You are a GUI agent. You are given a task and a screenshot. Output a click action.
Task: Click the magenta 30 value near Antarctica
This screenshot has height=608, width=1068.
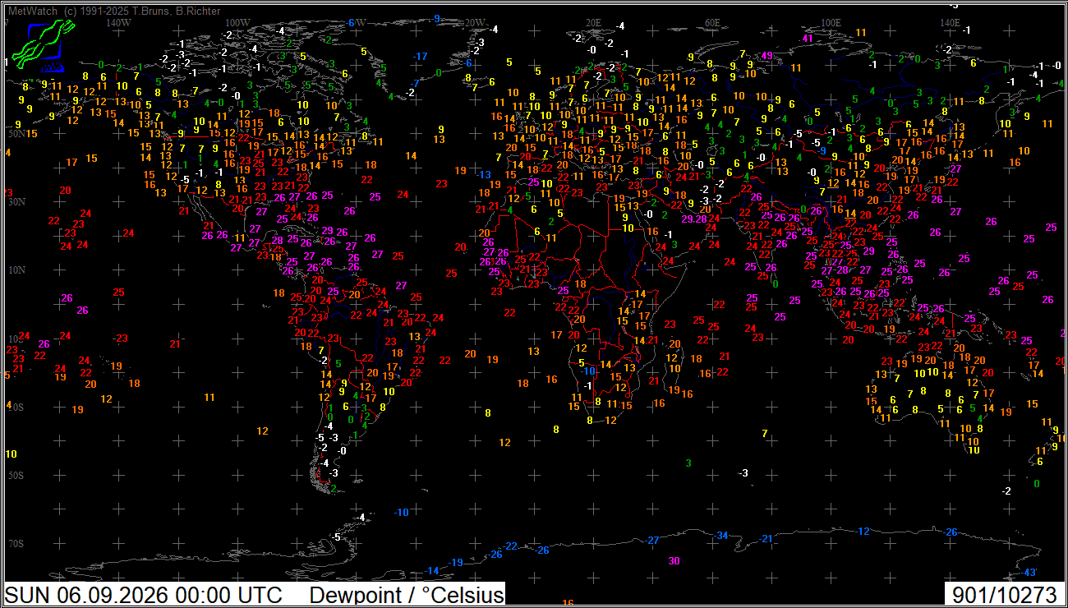tap(674, 561)
